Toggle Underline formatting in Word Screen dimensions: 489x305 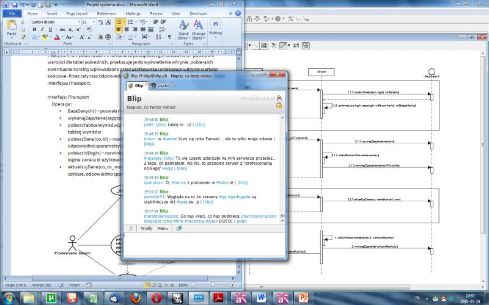(x=50, y=29)
